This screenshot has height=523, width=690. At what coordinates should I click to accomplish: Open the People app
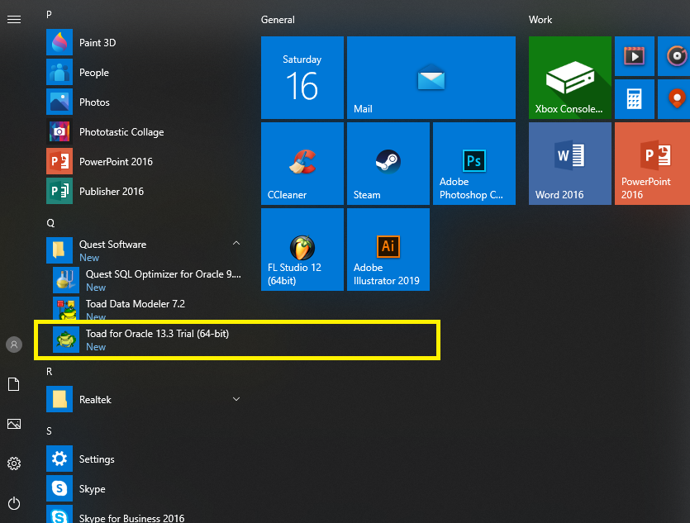click(145, 72)
